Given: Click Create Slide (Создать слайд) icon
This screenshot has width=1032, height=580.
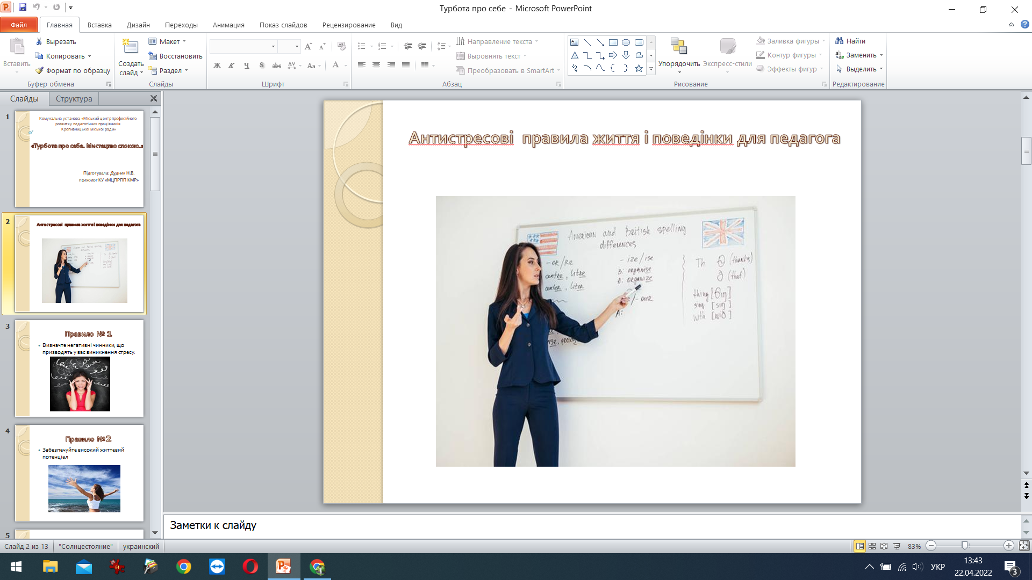Looking at the screenshot, I should (x=130, y=47).
